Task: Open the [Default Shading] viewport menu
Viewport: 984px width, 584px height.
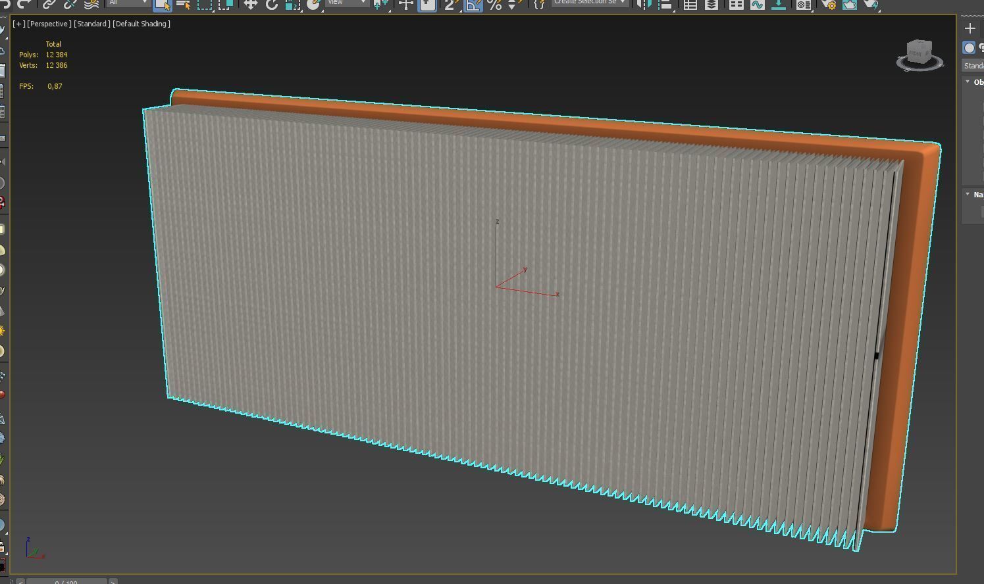Action: (x=142, y=24)
